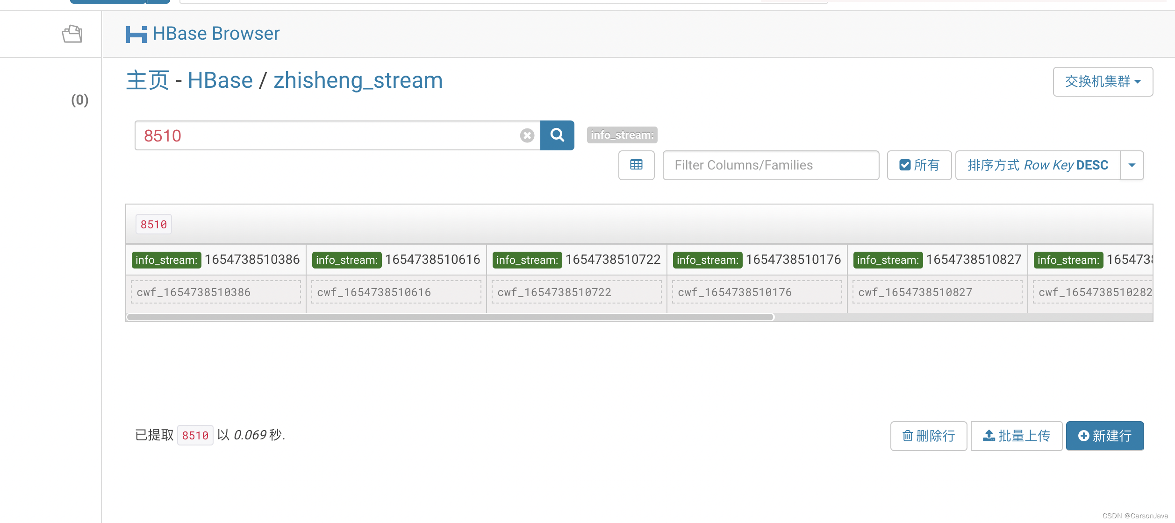Edit the cwf_1654738510827 cell value
The height and width of the screenshot is (523, 1175).
[938, 292]
